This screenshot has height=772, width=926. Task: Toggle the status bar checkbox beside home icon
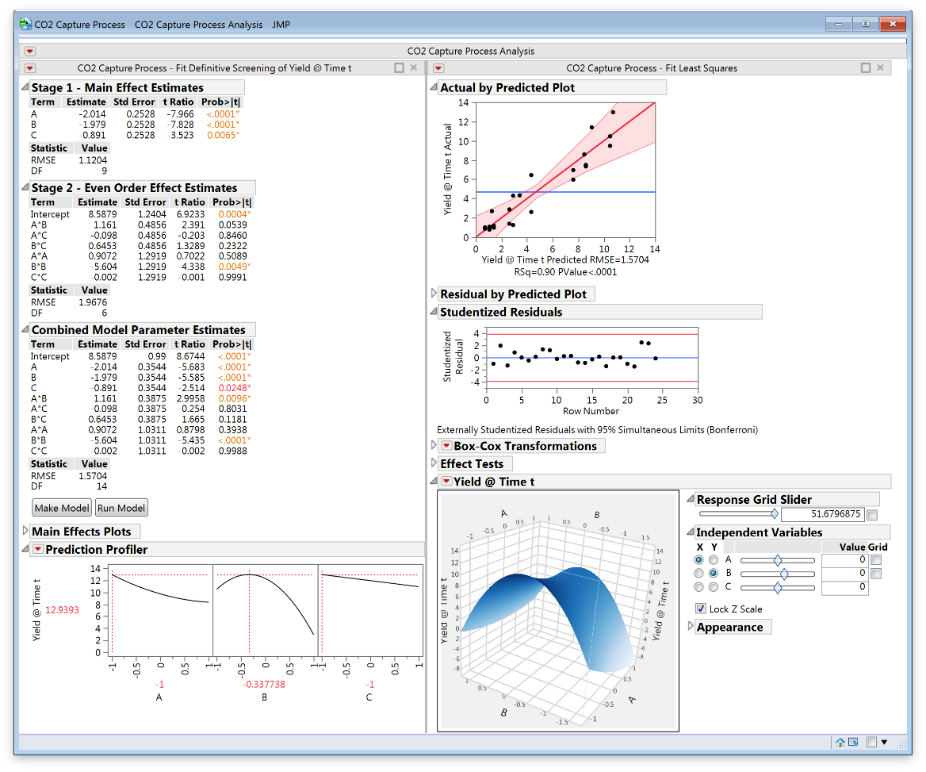[871, 742]
